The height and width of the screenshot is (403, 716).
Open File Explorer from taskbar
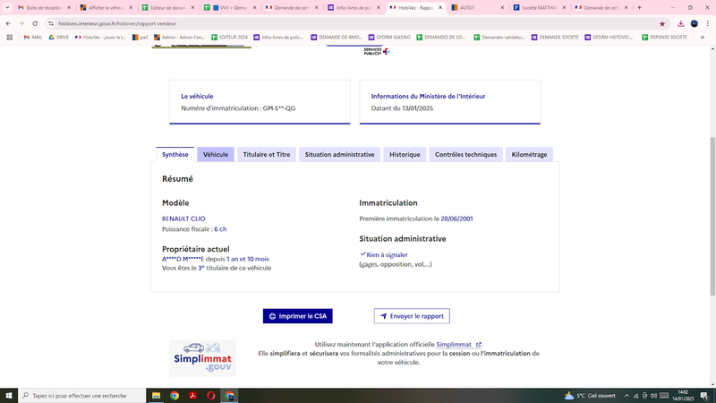156,396
